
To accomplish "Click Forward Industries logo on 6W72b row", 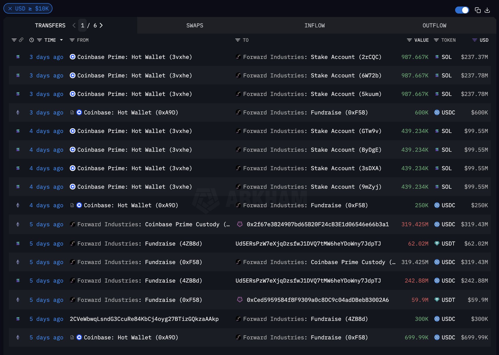I will pos(238,75).
